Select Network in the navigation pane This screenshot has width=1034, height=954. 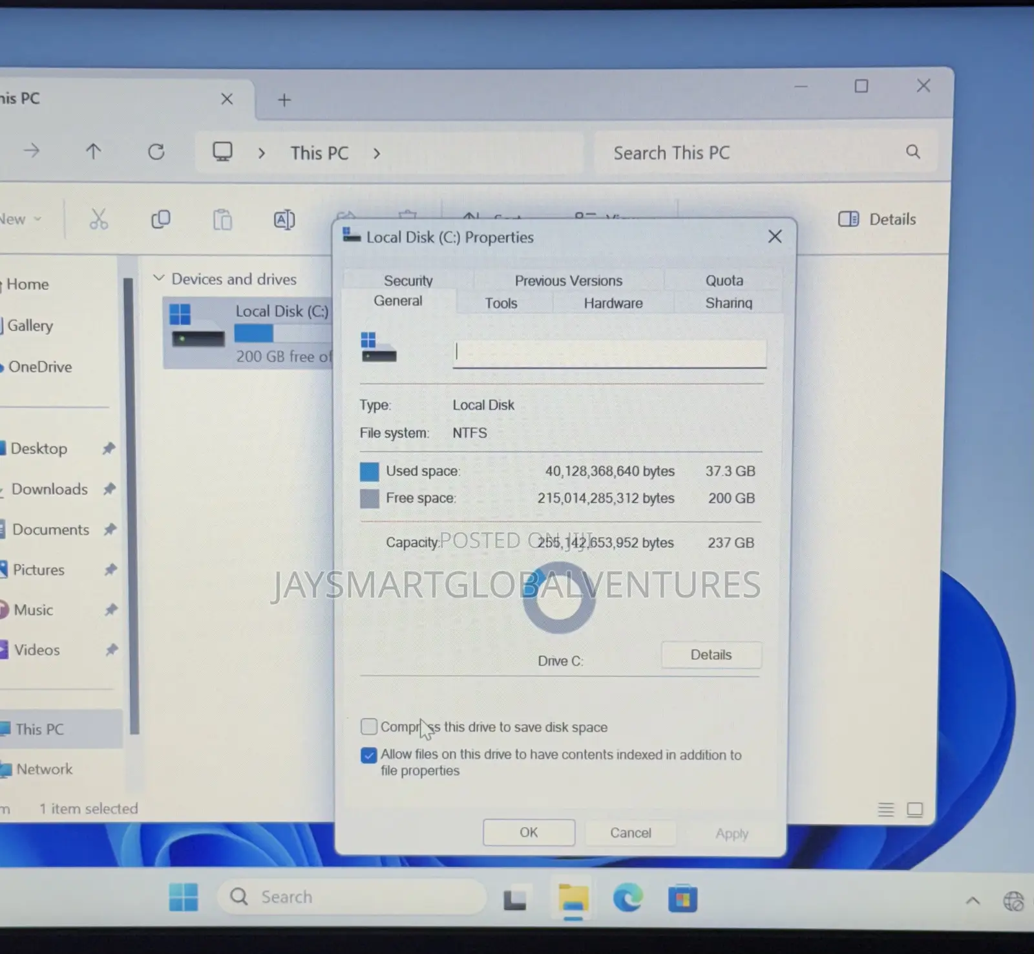pyautogui.click(x=44, y=769)
